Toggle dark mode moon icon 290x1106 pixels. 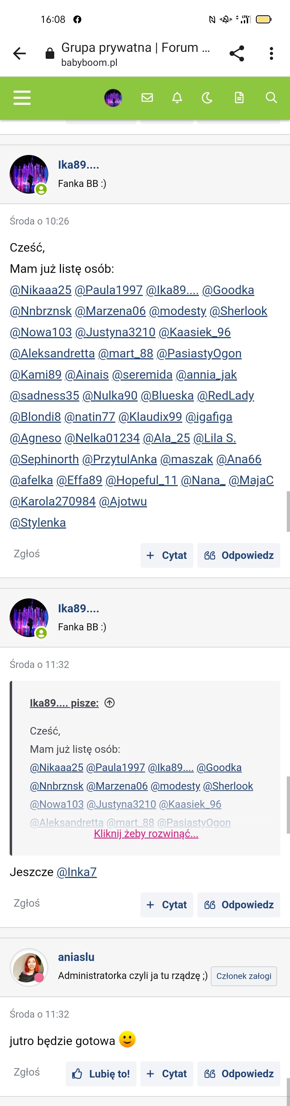coord(207,98)
